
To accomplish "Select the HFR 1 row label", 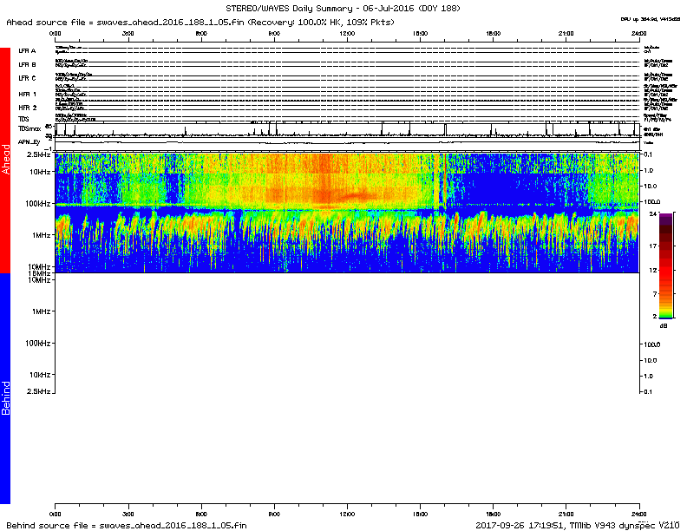I will click(28, 93).
